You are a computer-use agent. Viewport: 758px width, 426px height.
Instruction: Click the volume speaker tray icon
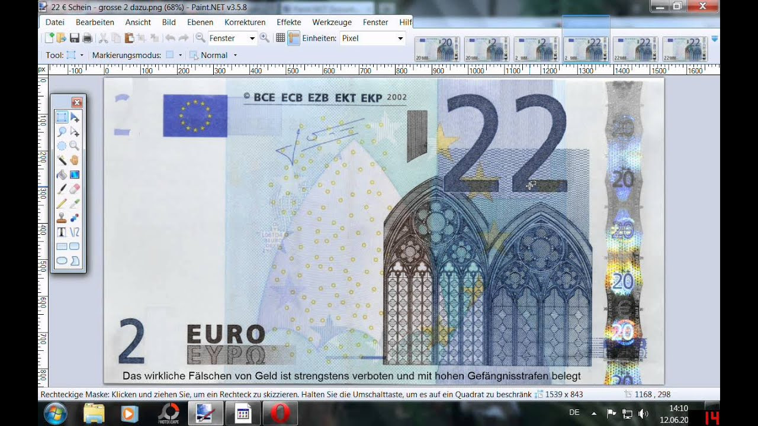tap(644, 413)
